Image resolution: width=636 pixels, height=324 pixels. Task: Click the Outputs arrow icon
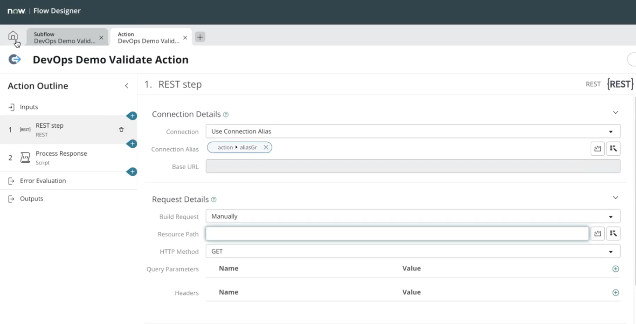(x=11, y=199)
